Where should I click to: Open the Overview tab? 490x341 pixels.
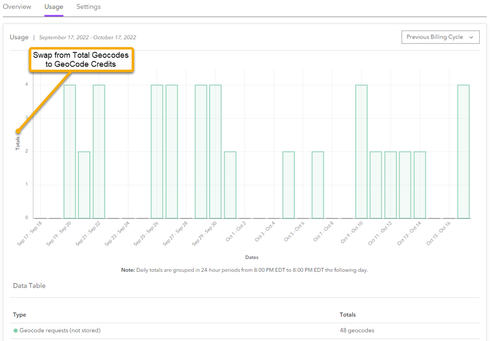(x=17, y=7)
